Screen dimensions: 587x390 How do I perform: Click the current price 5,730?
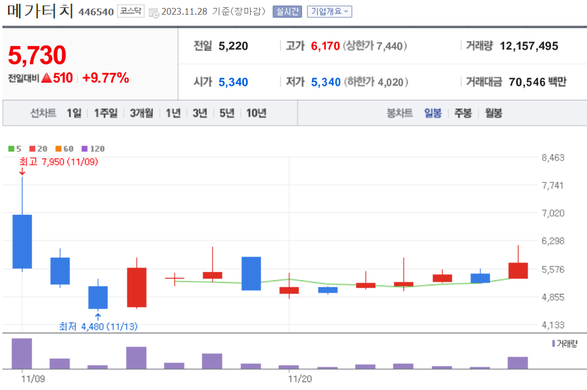pos(37,55)
